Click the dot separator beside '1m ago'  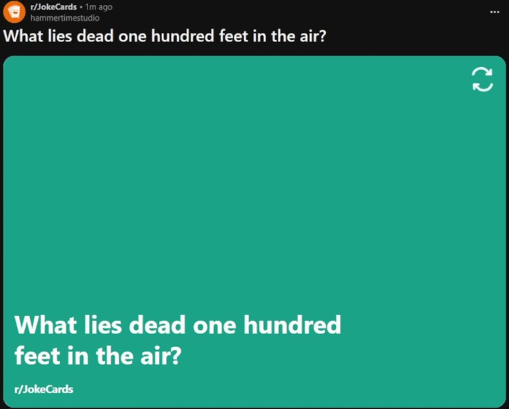coord(81,7)
